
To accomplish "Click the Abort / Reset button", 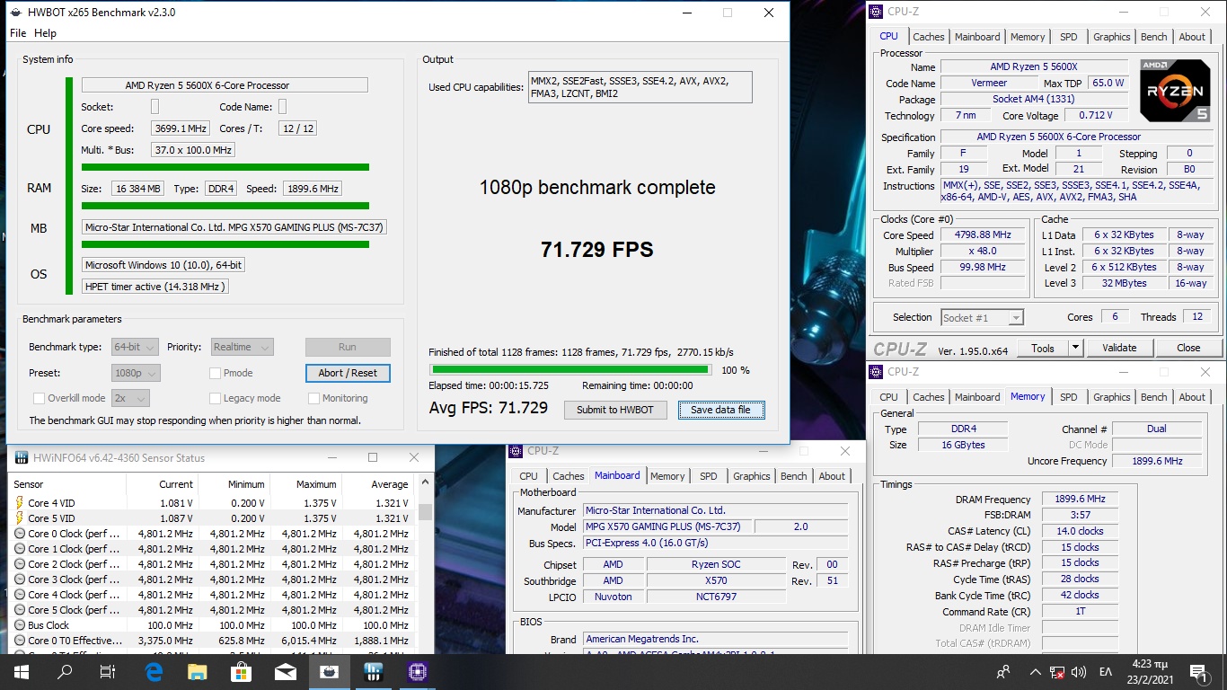I will 348,373.
